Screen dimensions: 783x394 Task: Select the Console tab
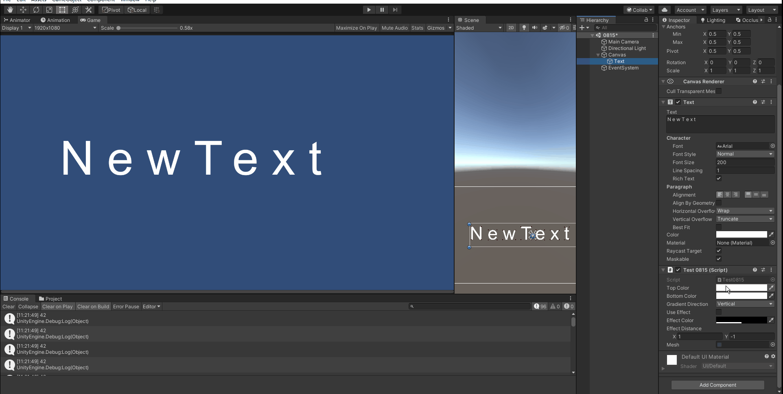click(x=16, y=299)
